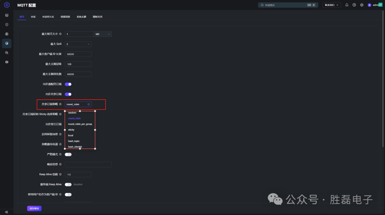Click the empty 响应信息 input field
Viewport: 385px width, 215px height.
[88, 164]
